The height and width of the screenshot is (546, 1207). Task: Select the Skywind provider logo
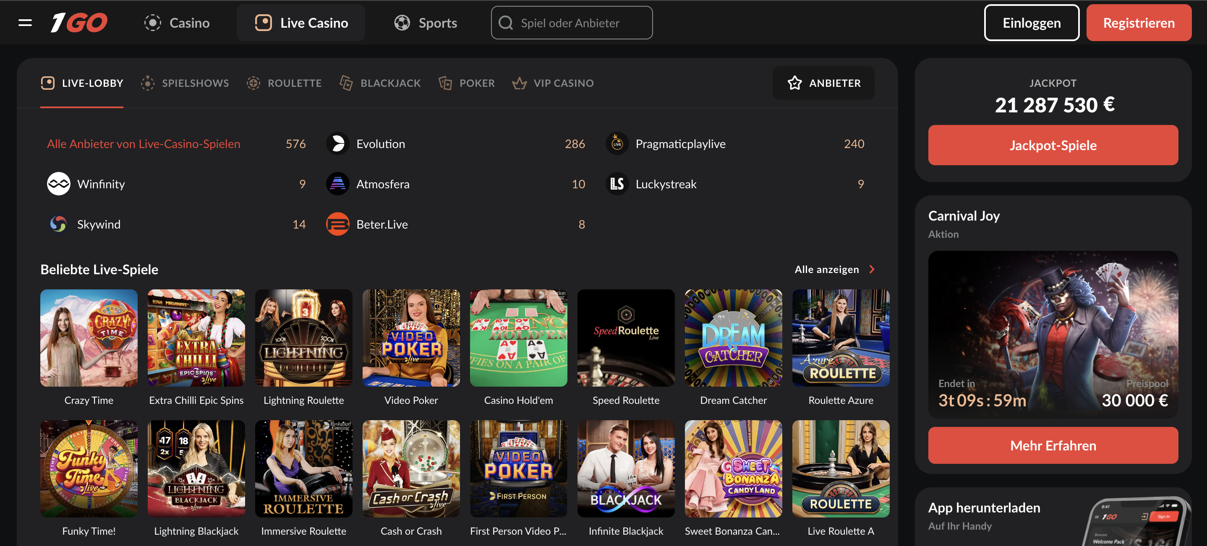pyautogui.click(x=59, y=224)
